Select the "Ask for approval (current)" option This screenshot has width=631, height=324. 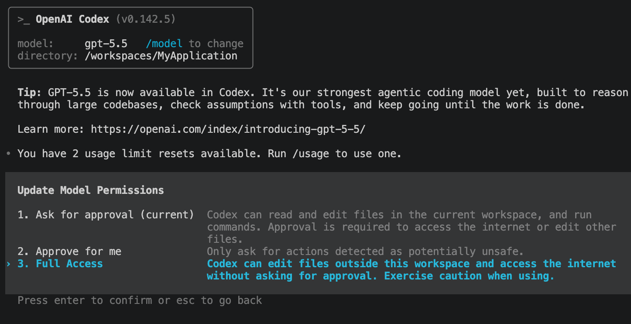106,215
